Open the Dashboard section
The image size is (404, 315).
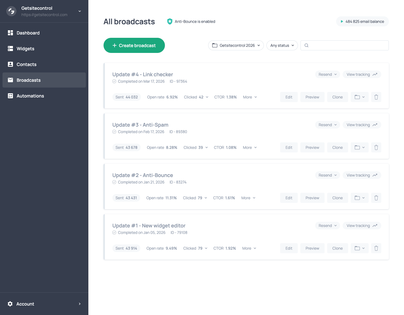28,33
